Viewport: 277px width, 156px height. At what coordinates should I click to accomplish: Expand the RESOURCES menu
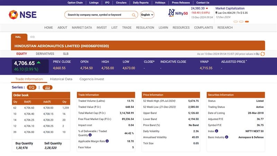181,28
